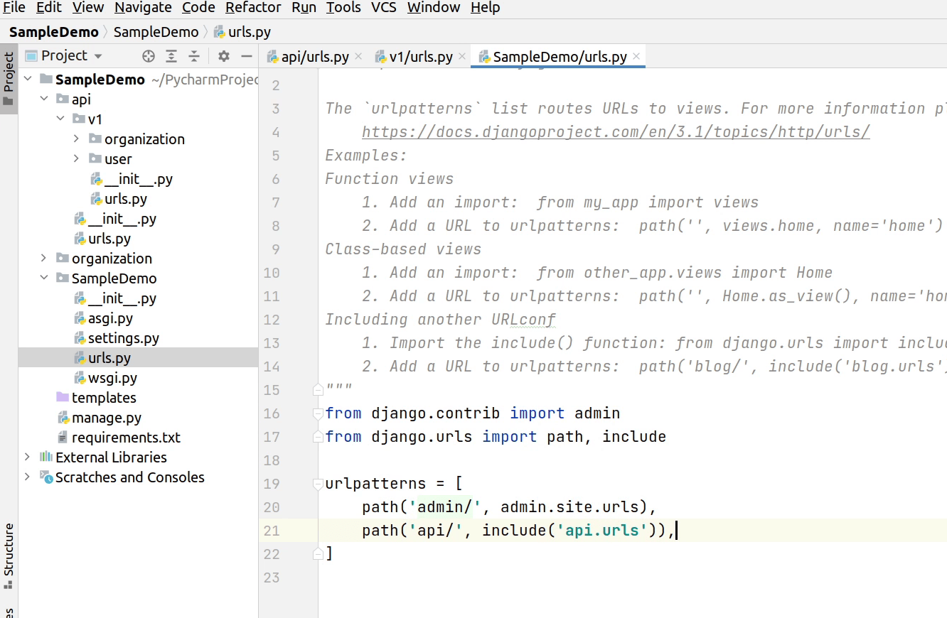Hide the Project tool window
Screen dimensions: 947x618
tap(245, 55)
